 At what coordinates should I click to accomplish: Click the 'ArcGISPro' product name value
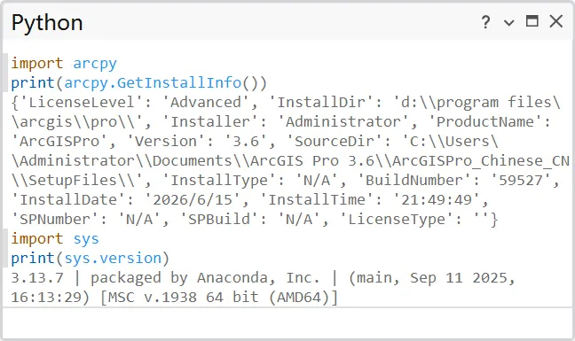59,141
